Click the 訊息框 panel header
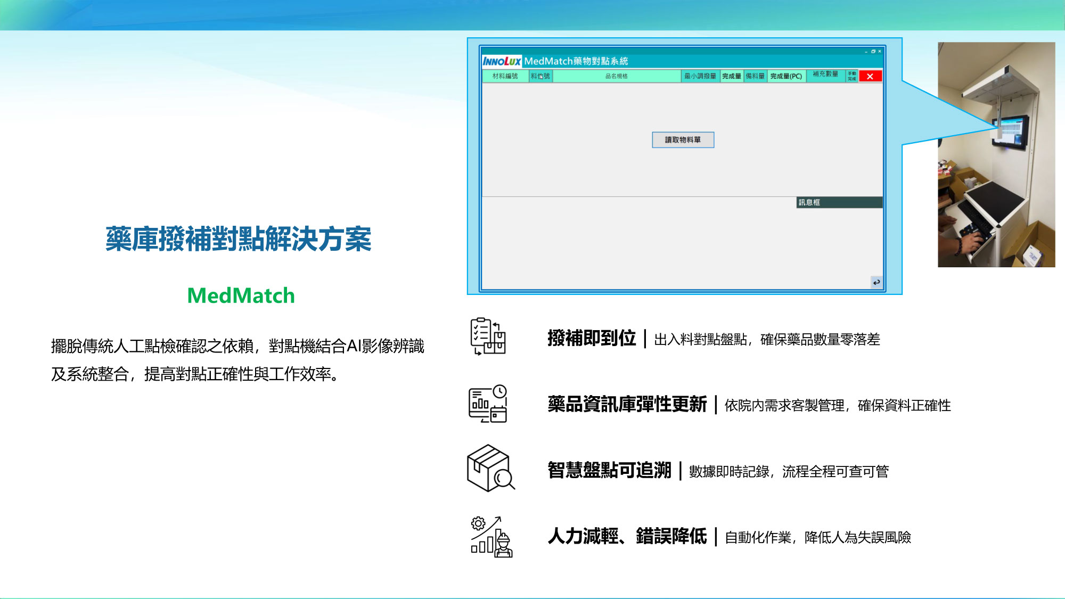 pos(839,202)
